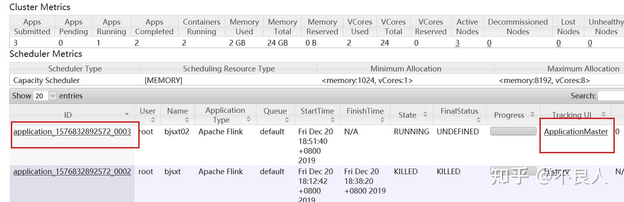Open the ApplicationMaster tracking link

575,132
